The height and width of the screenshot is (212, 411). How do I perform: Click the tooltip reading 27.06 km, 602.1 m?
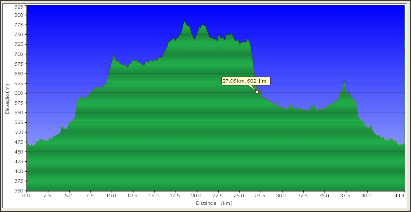(246, 81)
